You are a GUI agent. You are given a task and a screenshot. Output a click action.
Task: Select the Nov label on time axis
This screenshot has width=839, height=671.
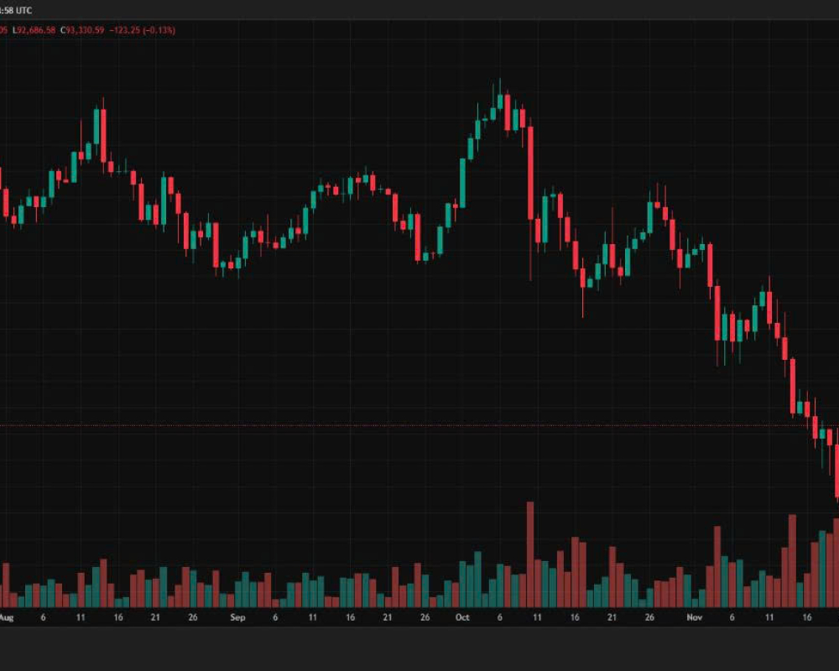tap(694, 617)
